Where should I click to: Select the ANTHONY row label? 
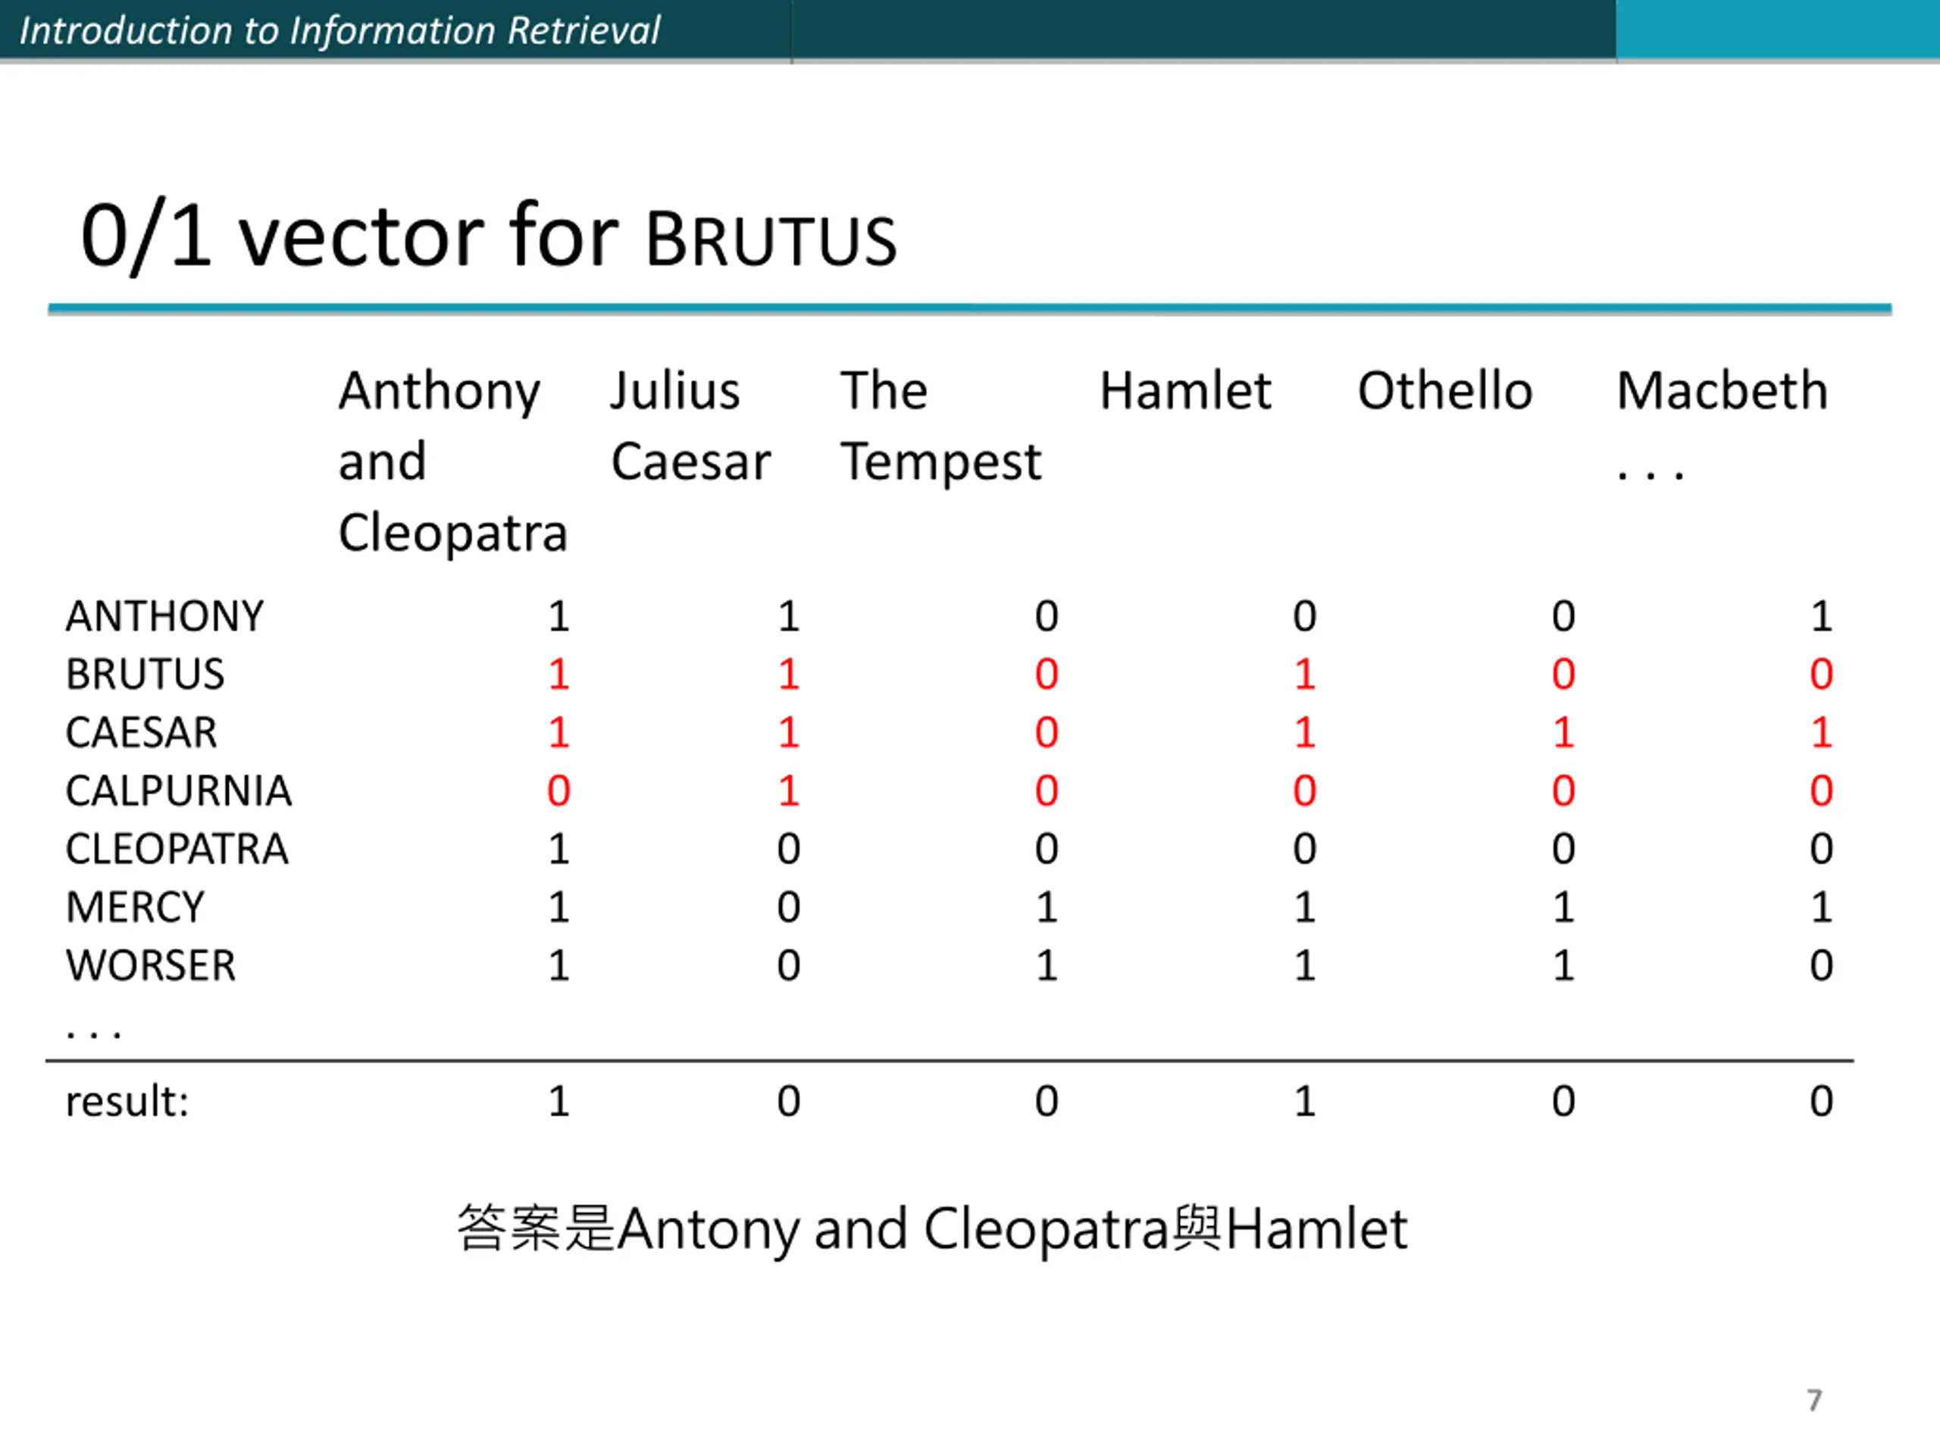tap(164, 617)
